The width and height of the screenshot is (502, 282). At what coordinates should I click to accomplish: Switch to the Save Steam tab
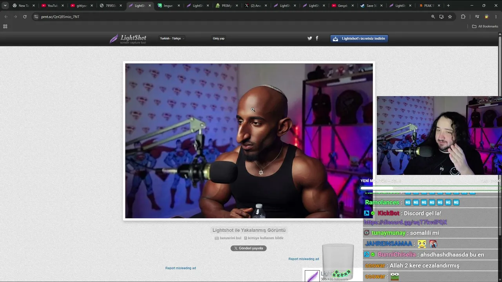372,5
